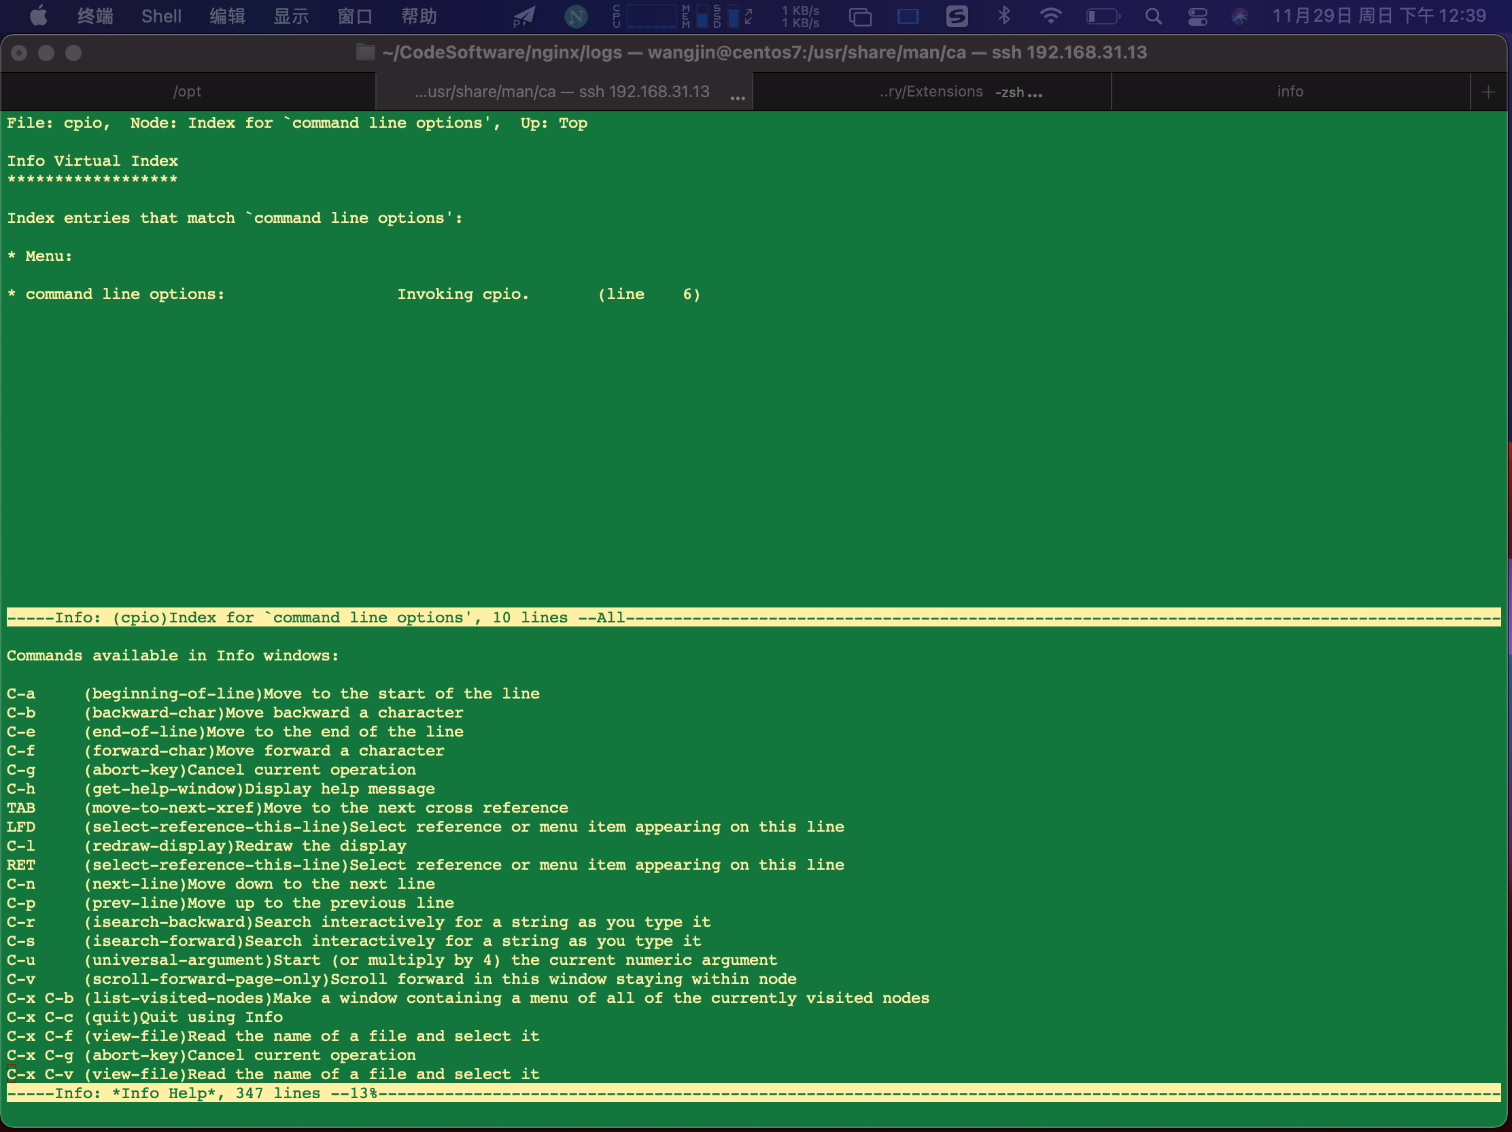Open the Apple menu
The image size is (1512, 1132).
(x=39, y=15)
